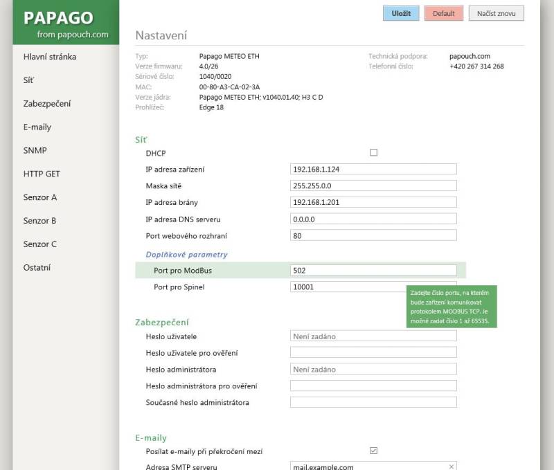
Task: Go to the Síť section in the sidebar
Action: coord(28,80)
